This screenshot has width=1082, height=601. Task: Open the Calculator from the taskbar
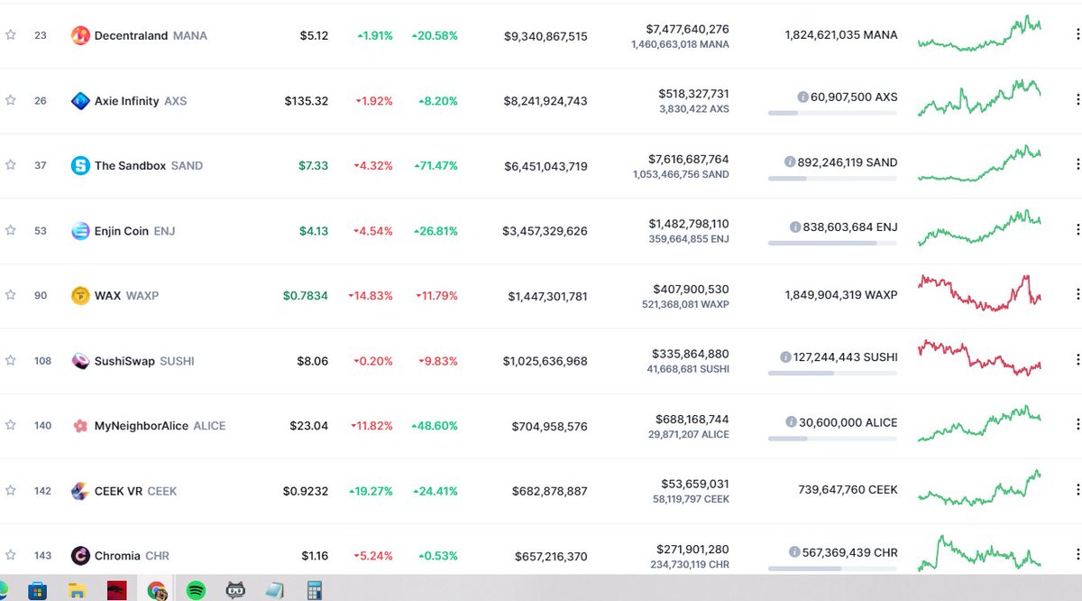[x=315, y=591]
